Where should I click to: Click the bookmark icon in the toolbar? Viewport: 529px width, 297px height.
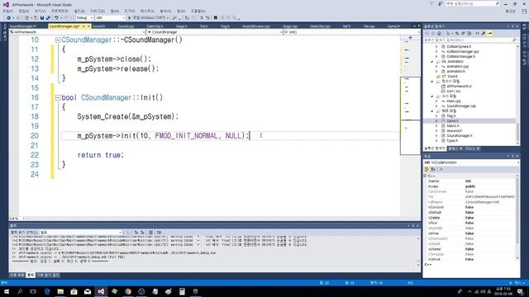tap(216, 18)
